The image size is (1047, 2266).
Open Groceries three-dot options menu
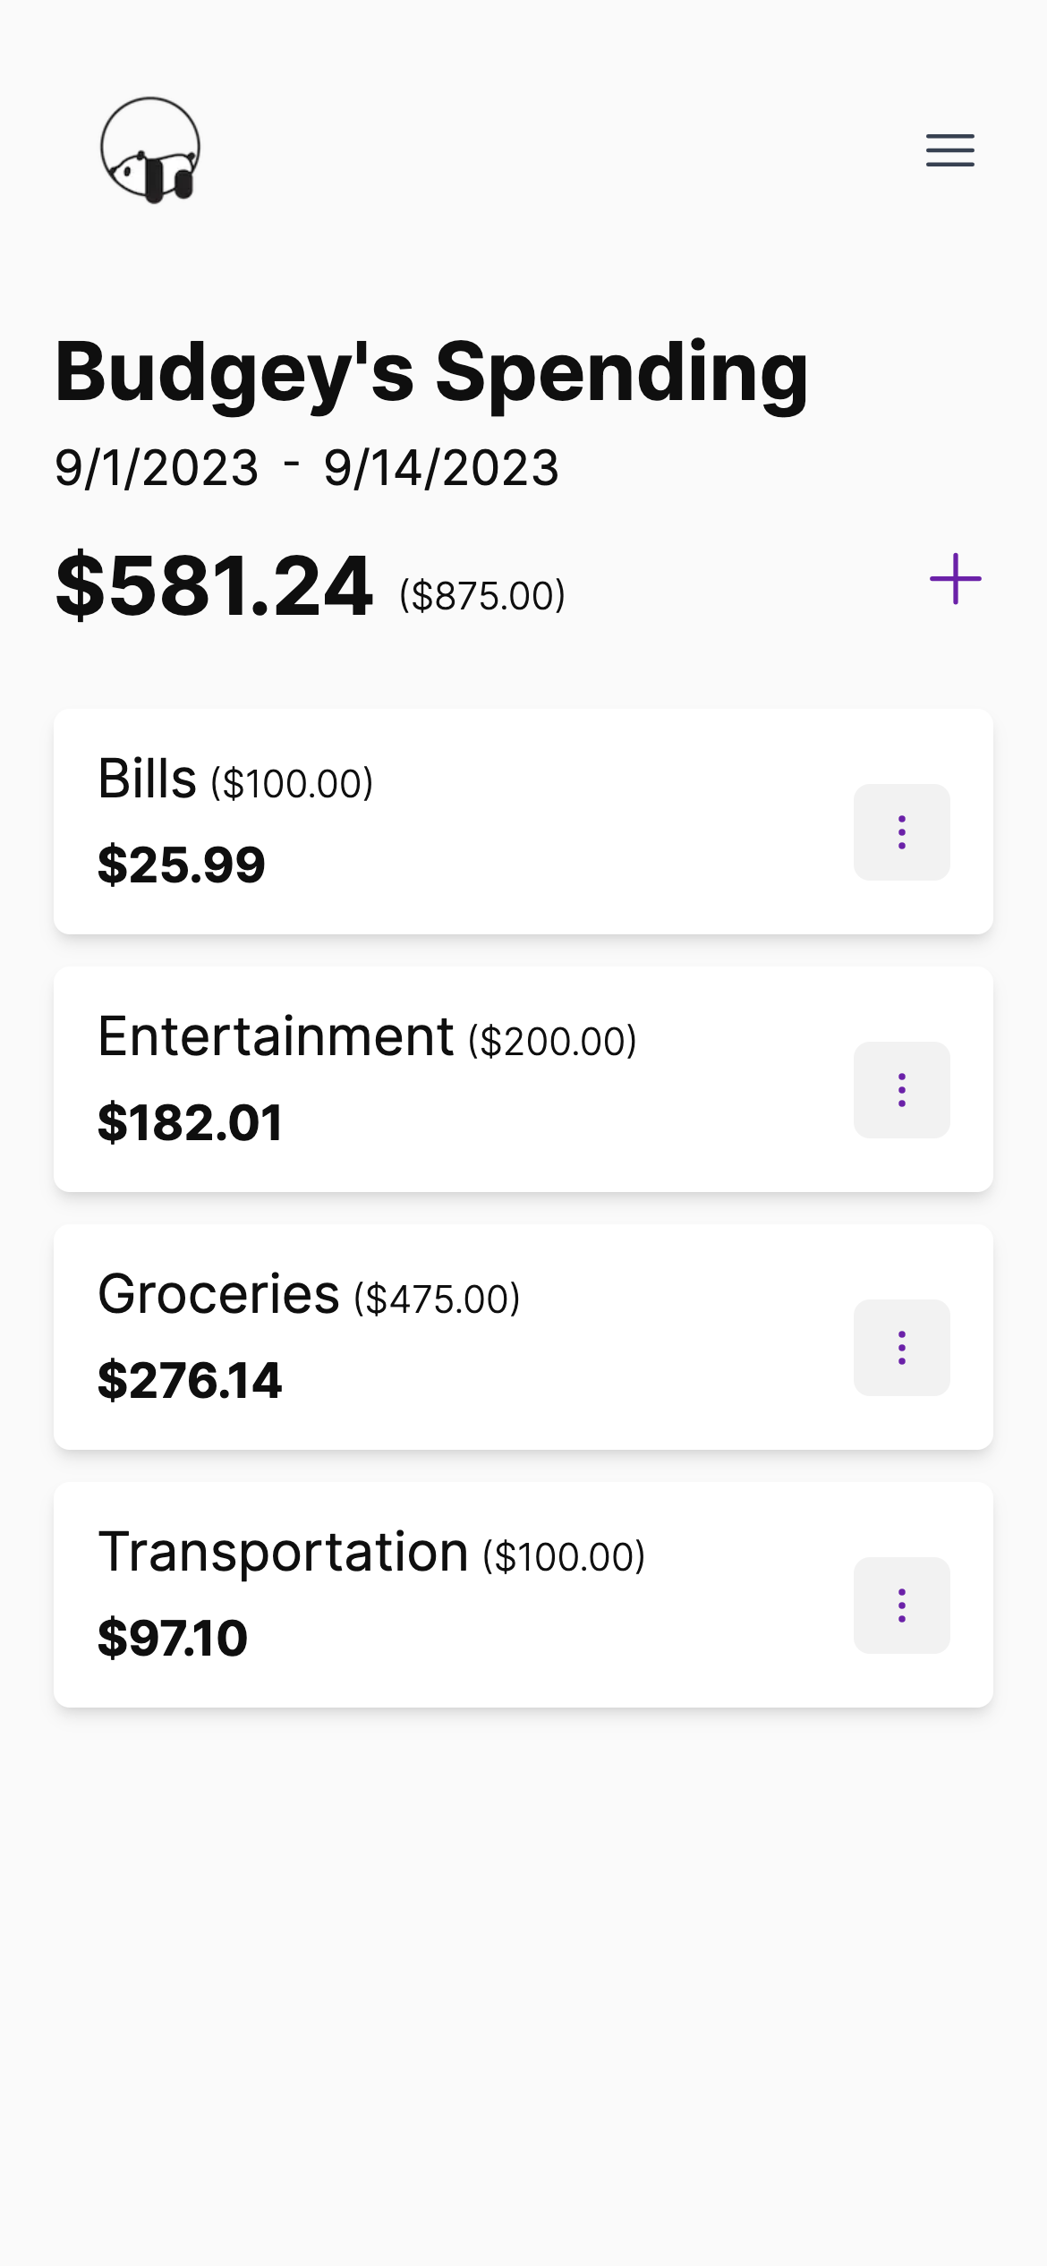click(x=901, y=1348)
